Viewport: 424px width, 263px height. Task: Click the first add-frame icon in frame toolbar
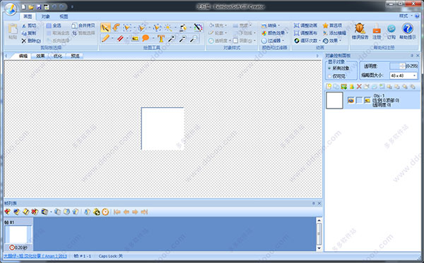pos(8,212)
